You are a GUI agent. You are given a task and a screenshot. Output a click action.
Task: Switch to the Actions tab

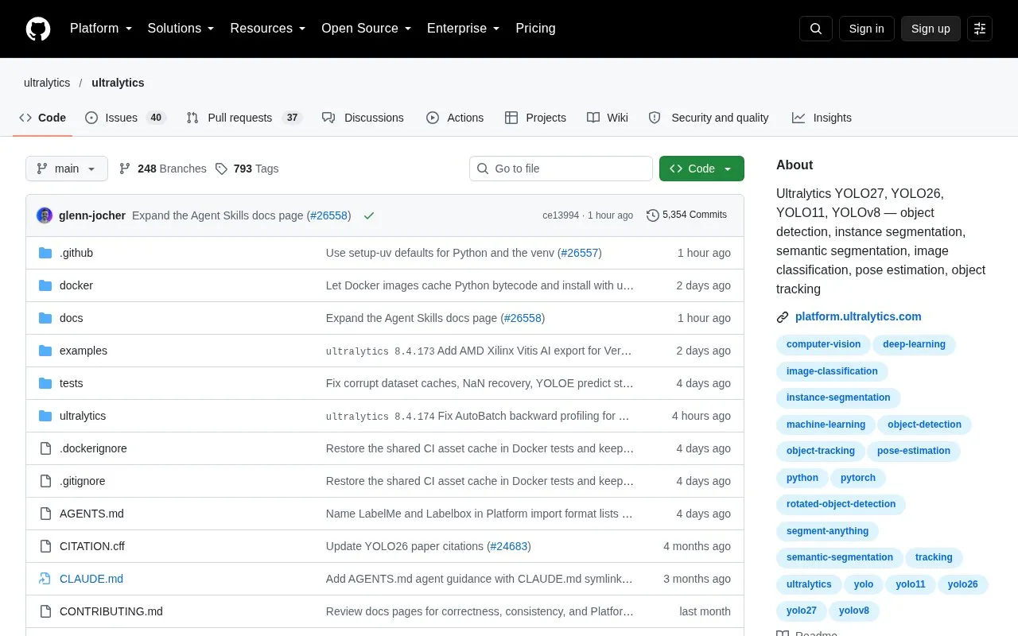455,118
